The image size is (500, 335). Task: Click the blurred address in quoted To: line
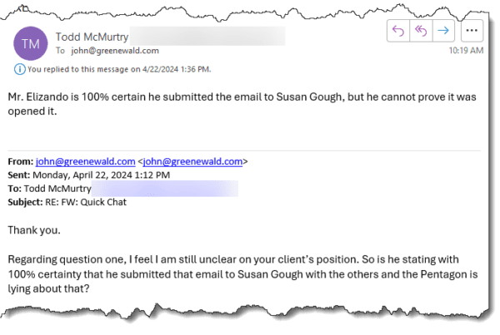(x=165, y=188)
